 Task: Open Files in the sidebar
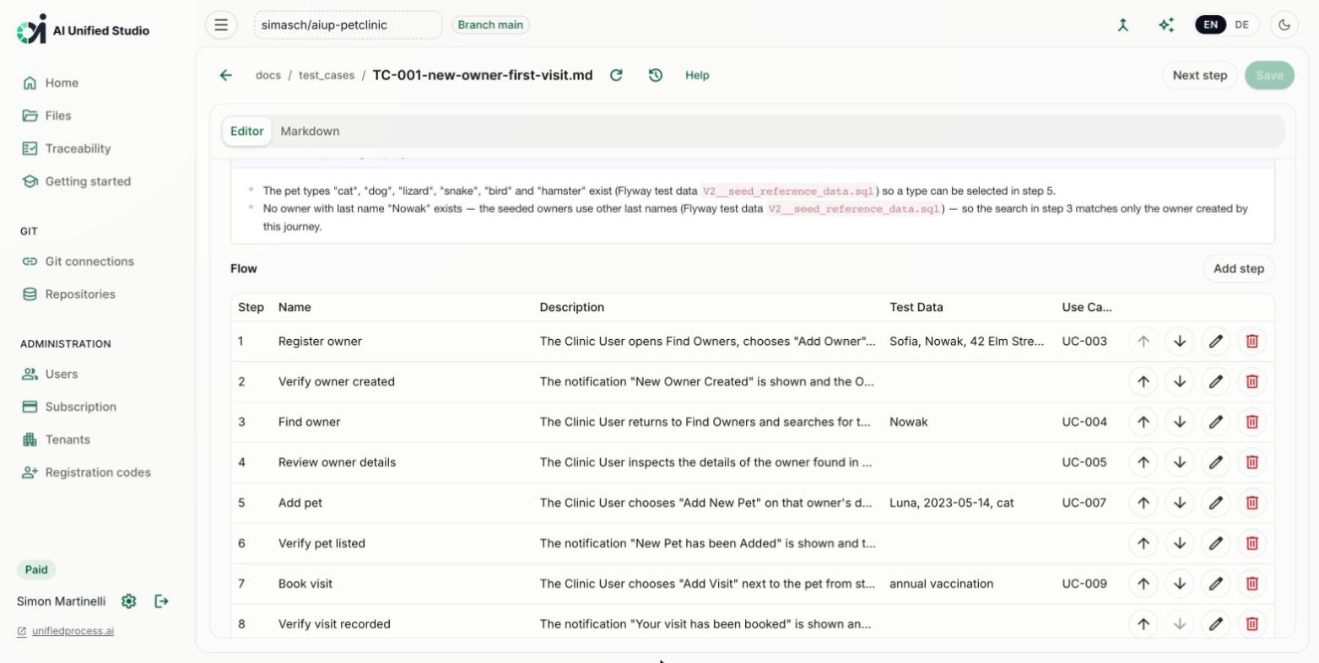57,116
